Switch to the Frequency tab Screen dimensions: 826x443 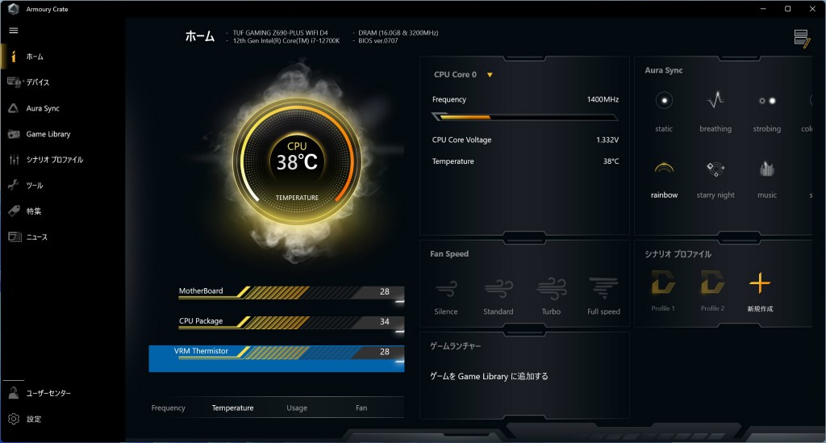168,407
